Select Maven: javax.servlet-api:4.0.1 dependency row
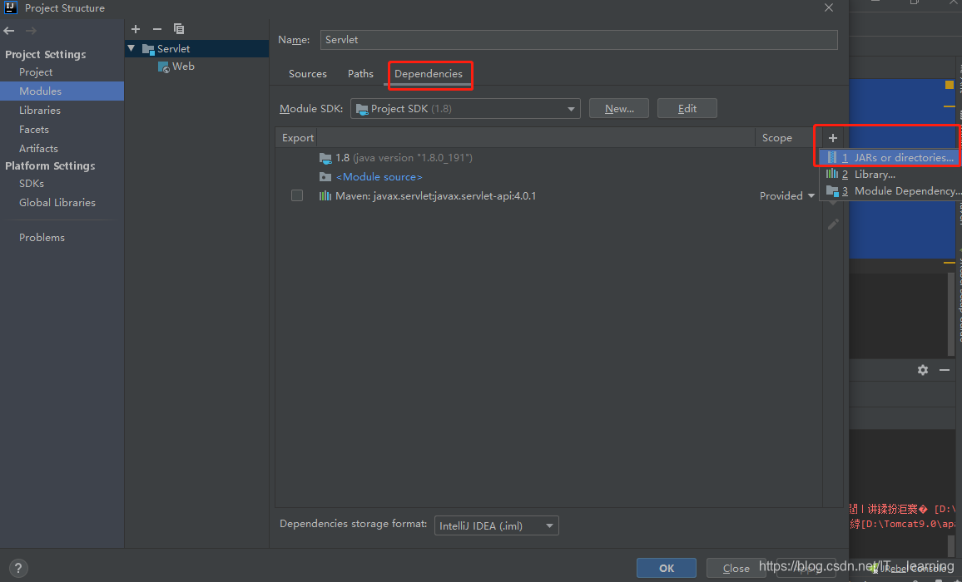Viewport: 962px width, 582px height. (x=548, y=195)
